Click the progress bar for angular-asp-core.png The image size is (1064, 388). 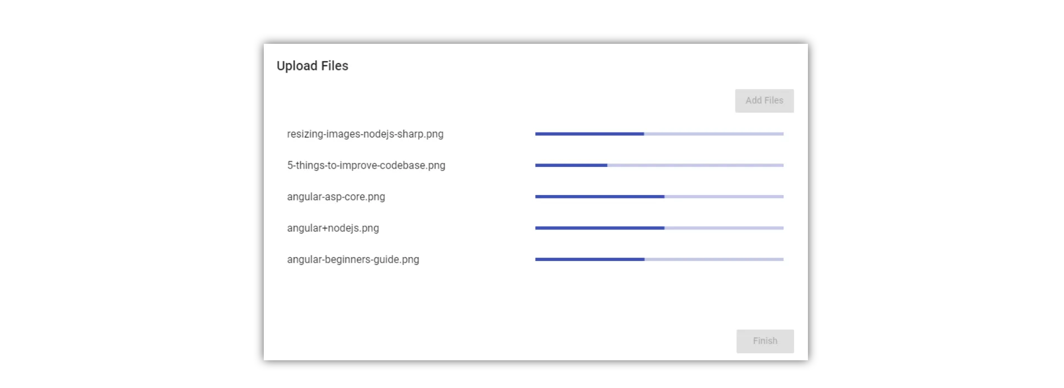click(x=659, y=196)
